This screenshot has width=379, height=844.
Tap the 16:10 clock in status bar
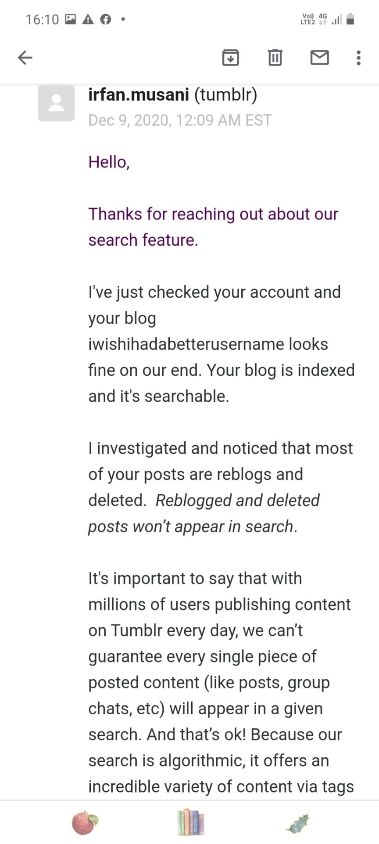click(42, 19)
